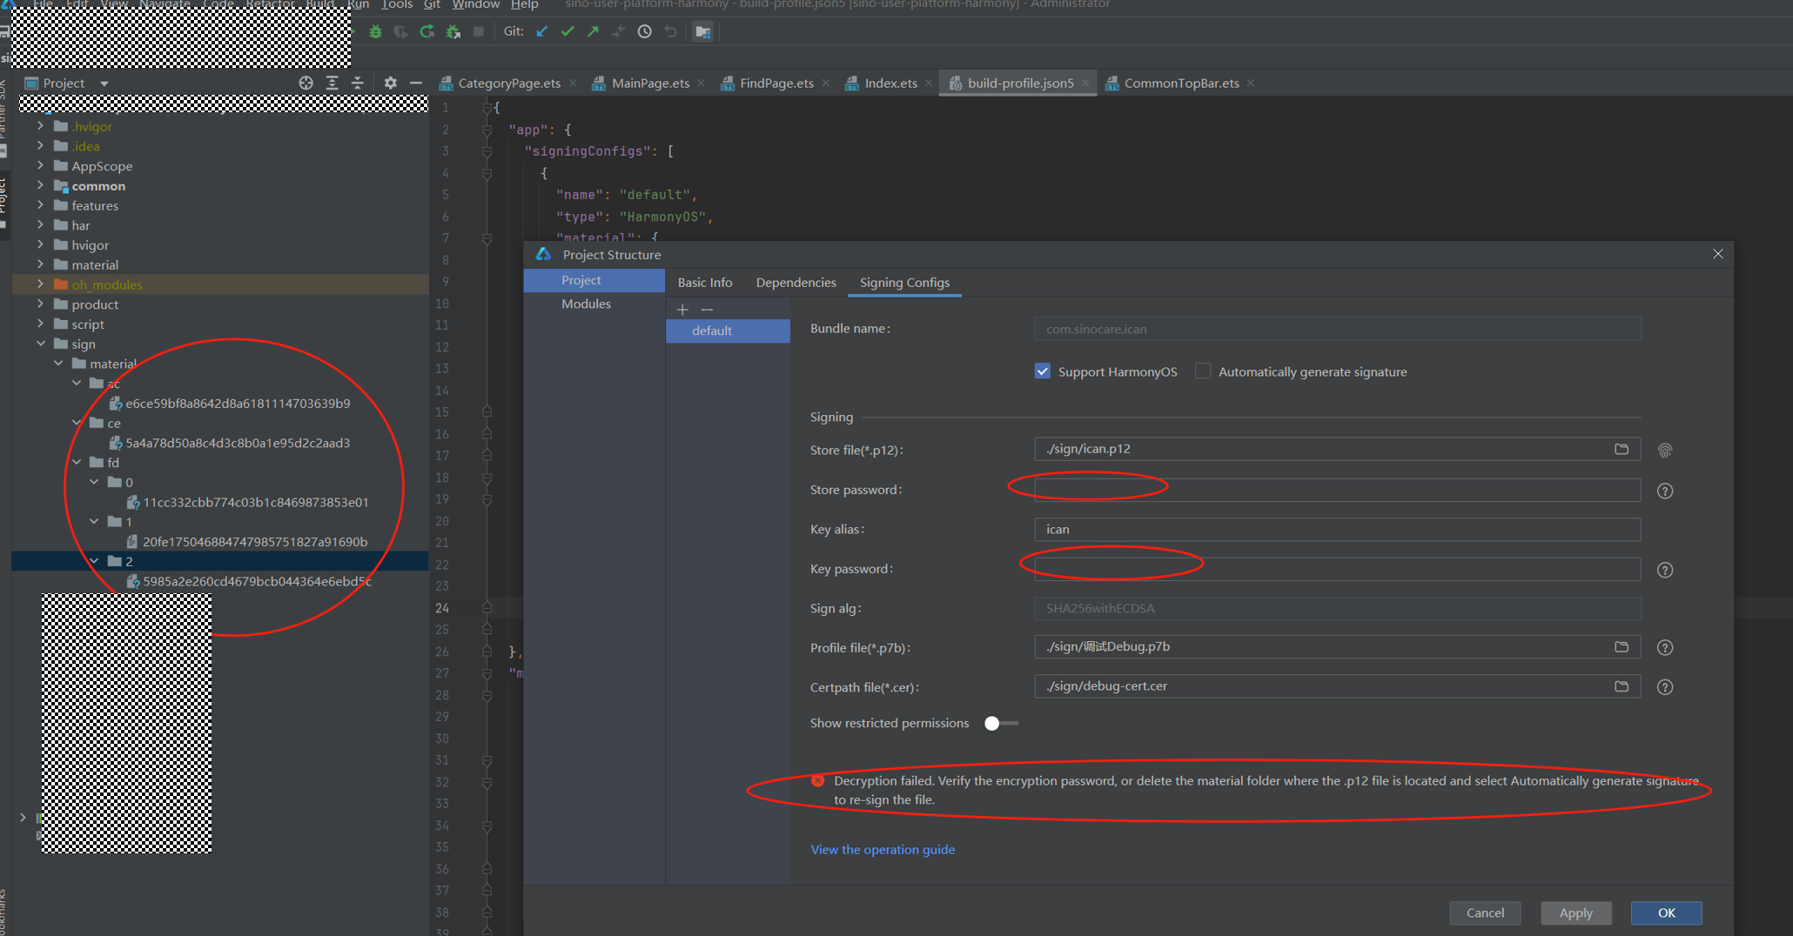Open the Basic Info tab

click(705, 283)
